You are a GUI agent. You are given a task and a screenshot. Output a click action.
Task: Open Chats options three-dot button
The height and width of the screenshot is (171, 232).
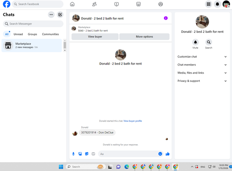51,15
